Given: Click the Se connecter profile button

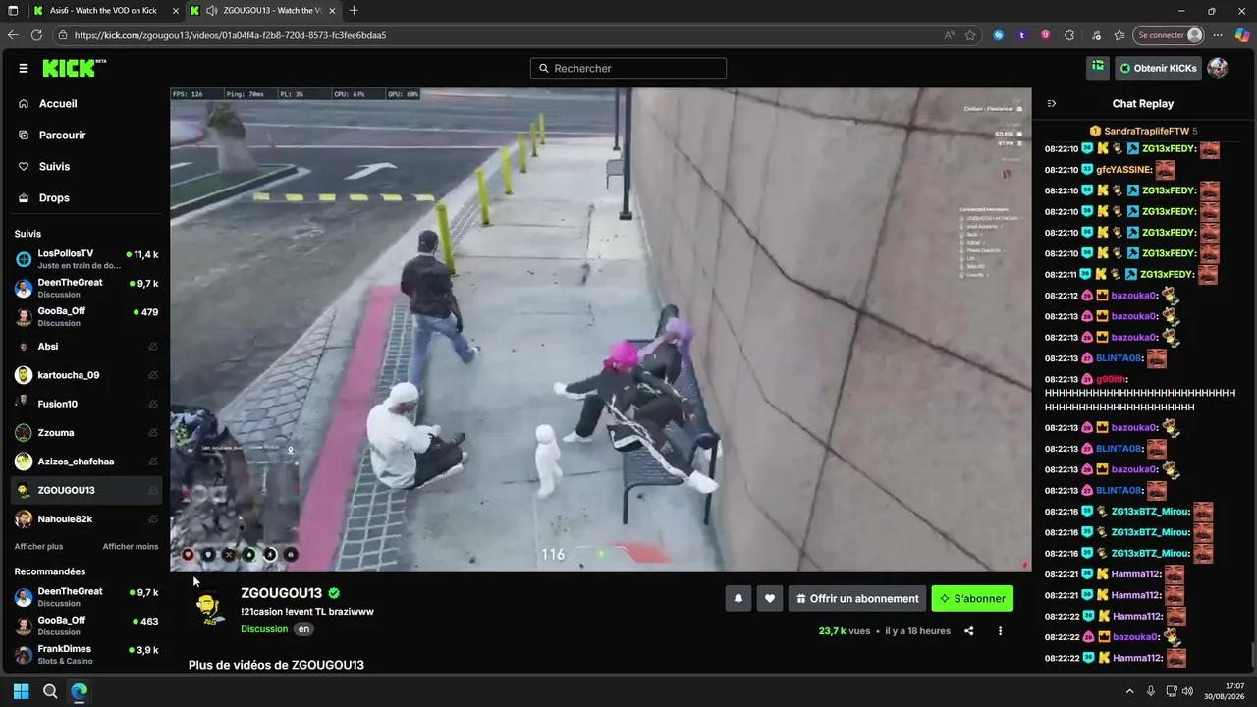Looking at the screenshot, I should click(x=1169, y=35).
